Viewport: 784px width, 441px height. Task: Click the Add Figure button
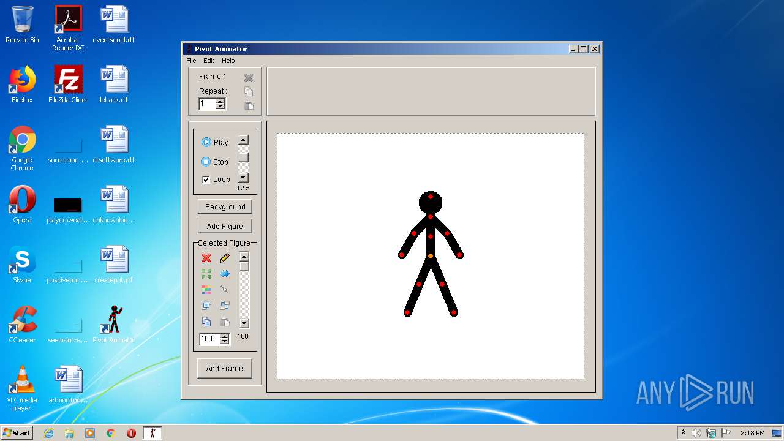[x=225, y=226]
